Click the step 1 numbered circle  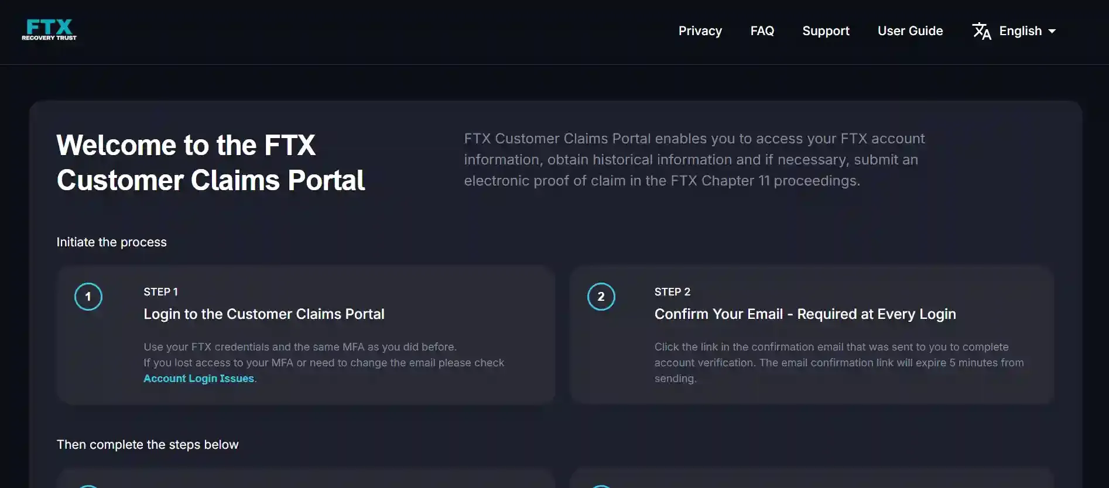tap(88, 297)
